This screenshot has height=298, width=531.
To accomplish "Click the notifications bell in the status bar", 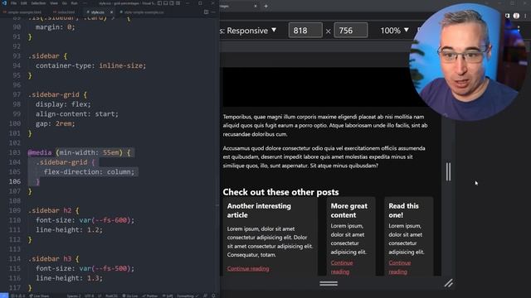I will (x=214, y=296).
